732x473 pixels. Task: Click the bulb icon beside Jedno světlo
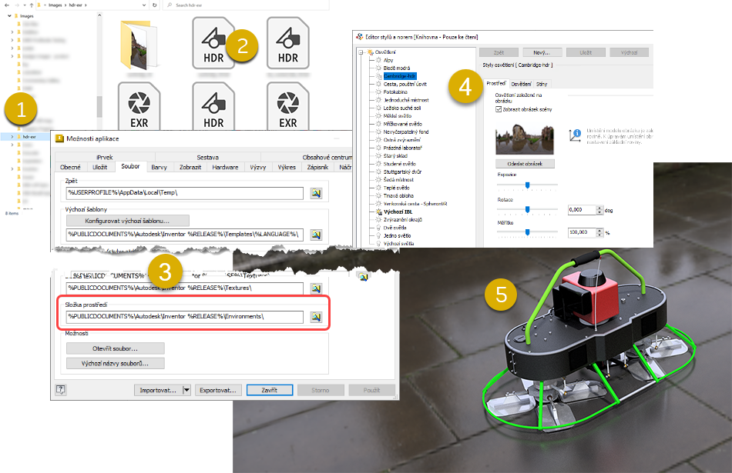pos(378,235)
